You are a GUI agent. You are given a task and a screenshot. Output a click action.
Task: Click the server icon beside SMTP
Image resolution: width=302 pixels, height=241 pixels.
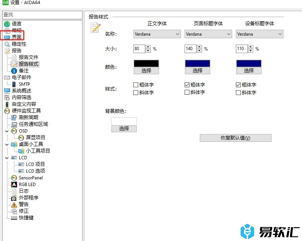click(14, 84)
